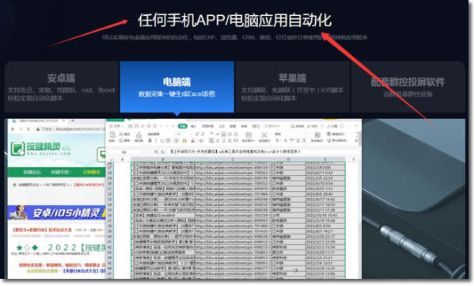Select column E header
Image resolution: width=475 pixels, height=286 pixels.
point(325,159)
